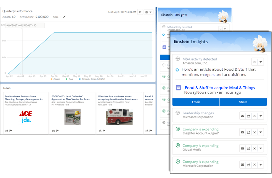Dismiss the M&A activity detected insight in foreground panel

click(255, 62)
